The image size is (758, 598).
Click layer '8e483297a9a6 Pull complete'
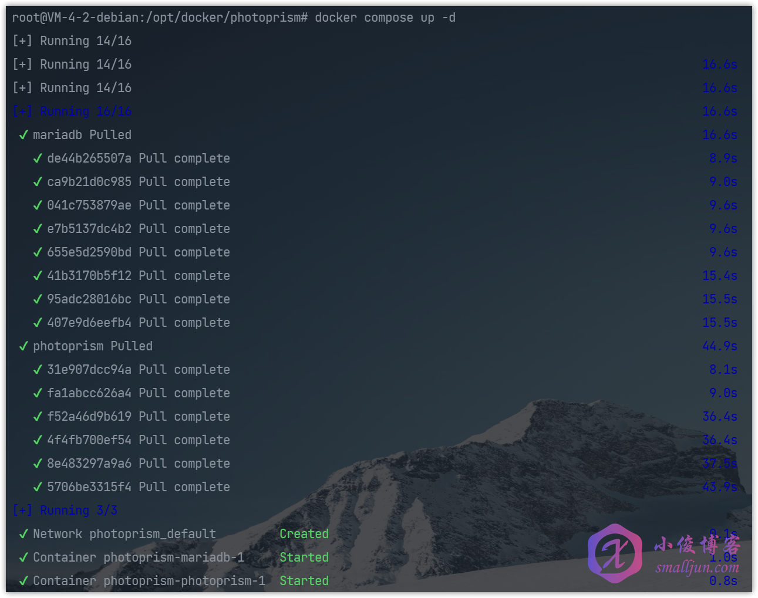pos(139,464)
